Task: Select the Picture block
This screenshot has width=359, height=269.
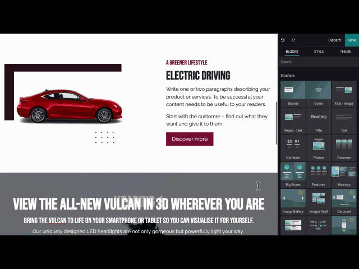Action: [318, 147]
